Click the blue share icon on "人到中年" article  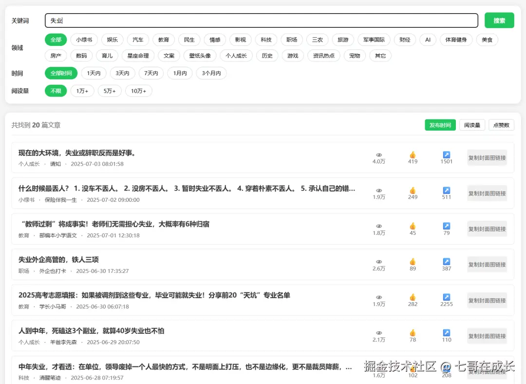click(447, 333)
